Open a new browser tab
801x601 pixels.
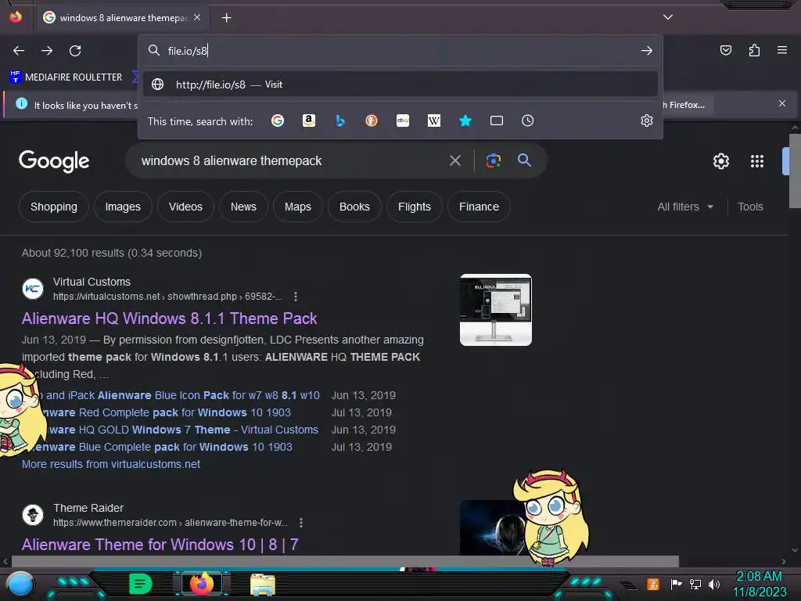click(226, 18)
